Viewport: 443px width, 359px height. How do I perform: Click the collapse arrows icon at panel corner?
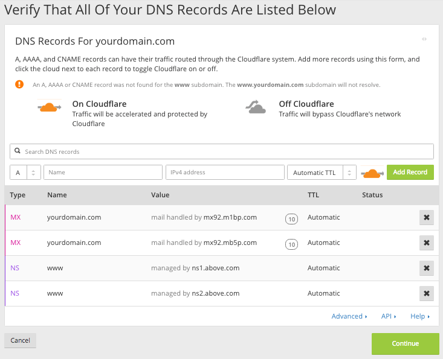(424, 39)
